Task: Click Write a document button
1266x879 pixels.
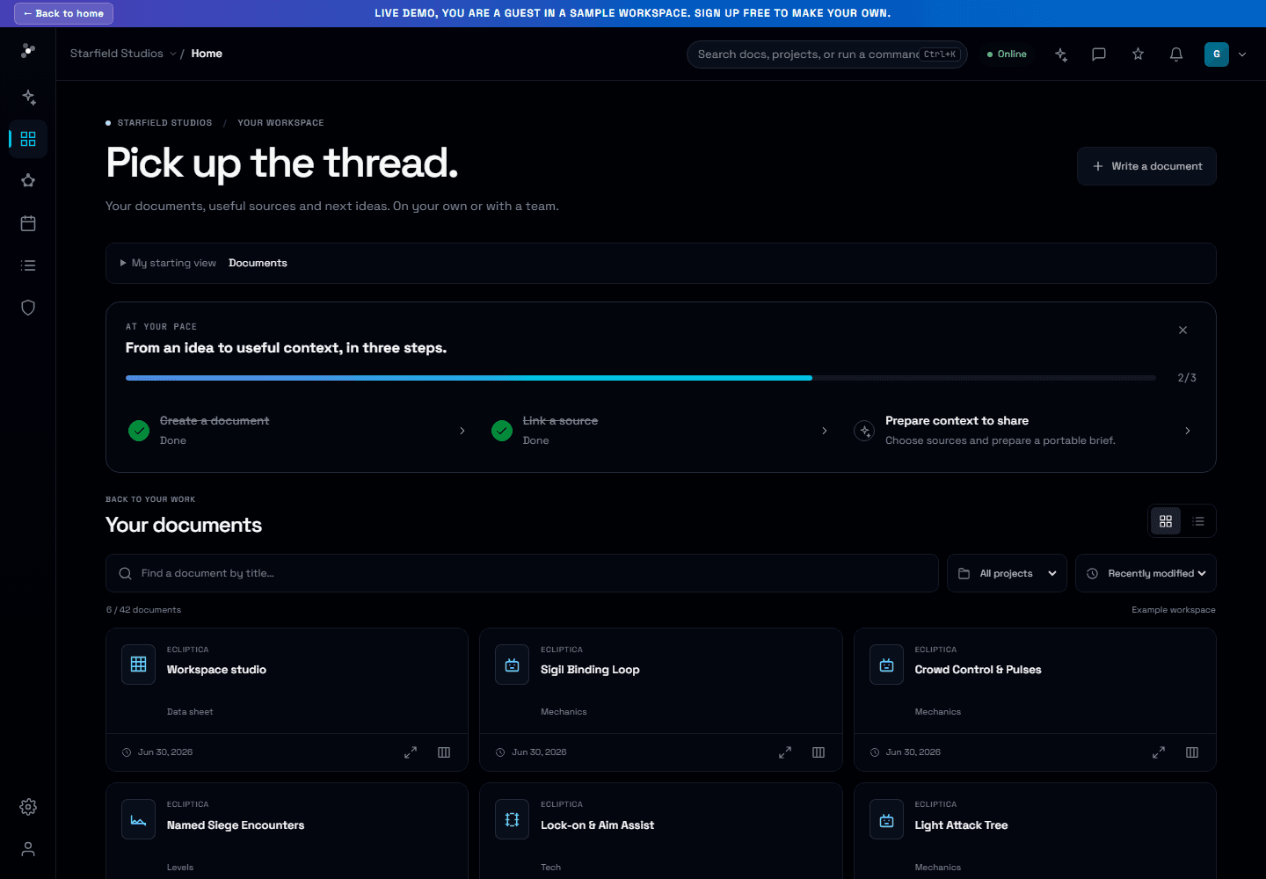Action: point(1146,166)
